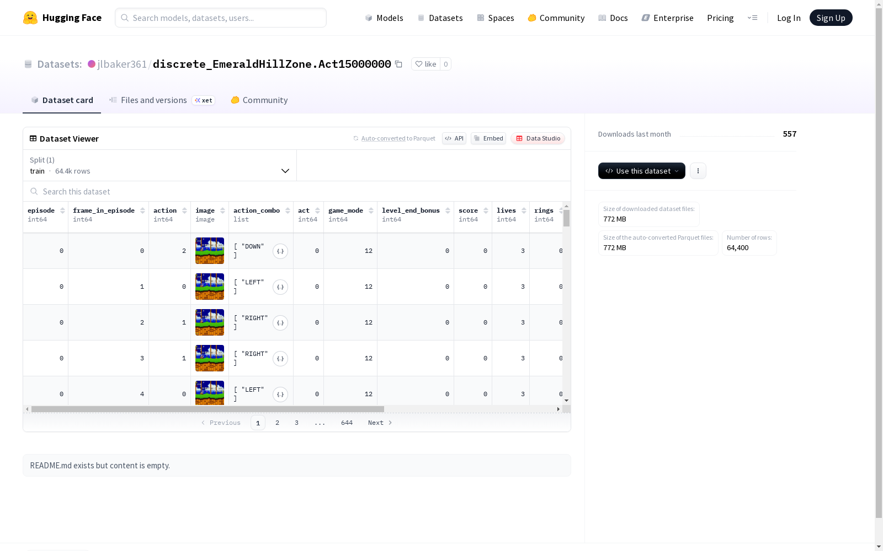Switch to the dataset Community tab

259,100
